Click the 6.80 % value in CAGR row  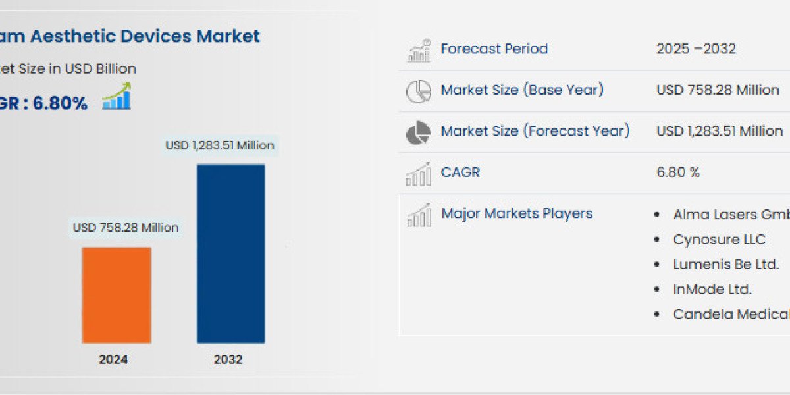pyautogui.click(x=677, y=172)
